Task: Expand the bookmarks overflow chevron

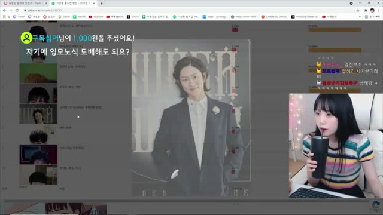Action: (360, 17)
